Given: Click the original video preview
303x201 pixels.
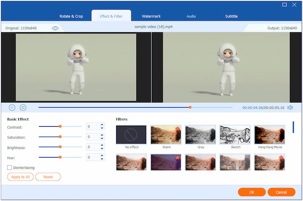Looking at the screenshot, I should pos(76,67).
